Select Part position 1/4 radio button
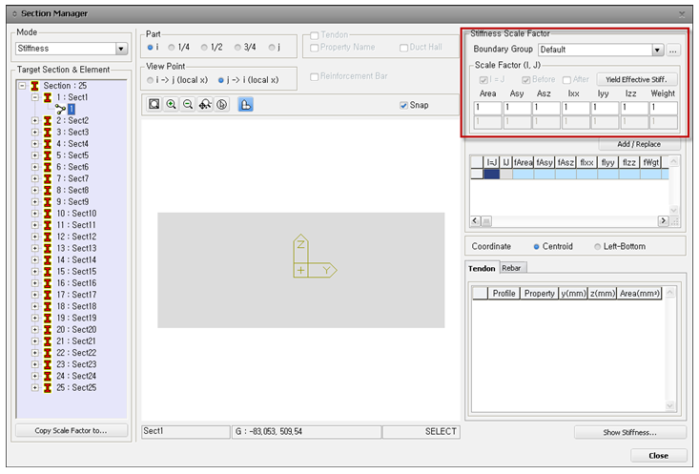The height and width of the screenshot is (474, 699). point(172,48)
